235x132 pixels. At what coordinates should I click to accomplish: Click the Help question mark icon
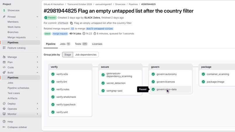4,122
